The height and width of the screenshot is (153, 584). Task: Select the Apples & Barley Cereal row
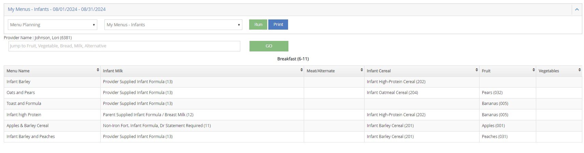coord(293,126)
